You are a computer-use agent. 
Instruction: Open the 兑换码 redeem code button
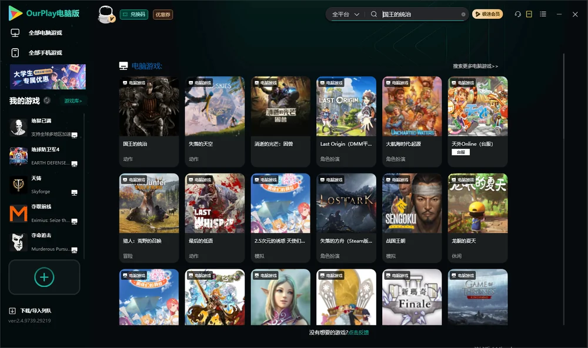(x=134, y=15)
